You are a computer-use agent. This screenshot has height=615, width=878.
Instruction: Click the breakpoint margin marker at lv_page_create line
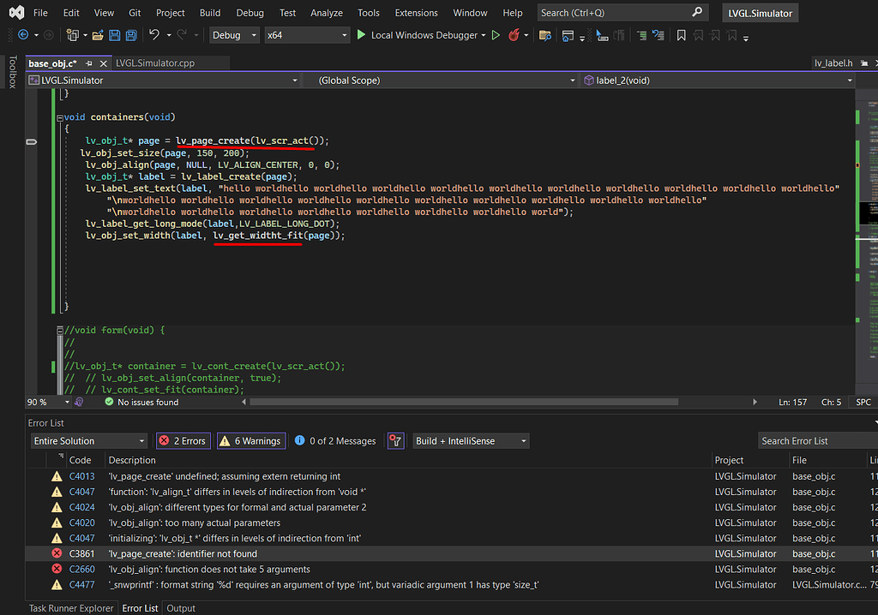(32, 141)
